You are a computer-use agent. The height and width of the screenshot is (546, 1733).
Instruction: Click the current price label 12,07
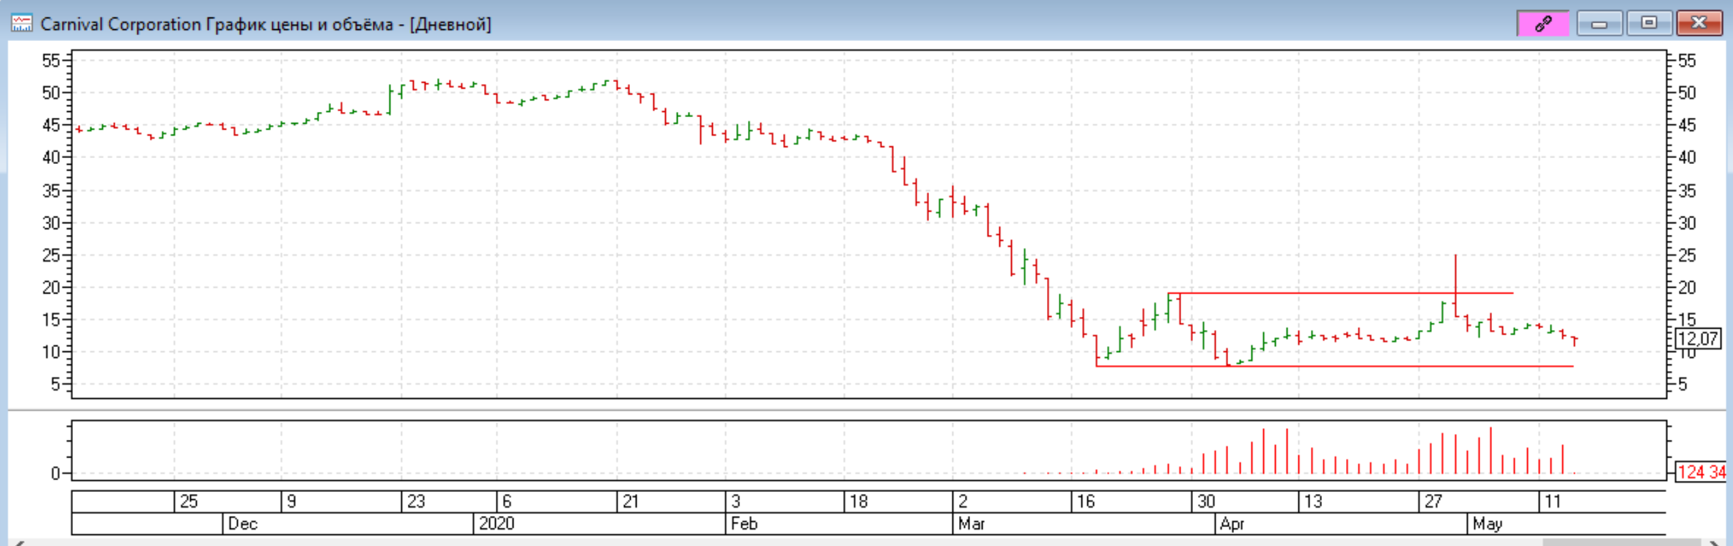pyautogui.click(x=1697, y=338)
